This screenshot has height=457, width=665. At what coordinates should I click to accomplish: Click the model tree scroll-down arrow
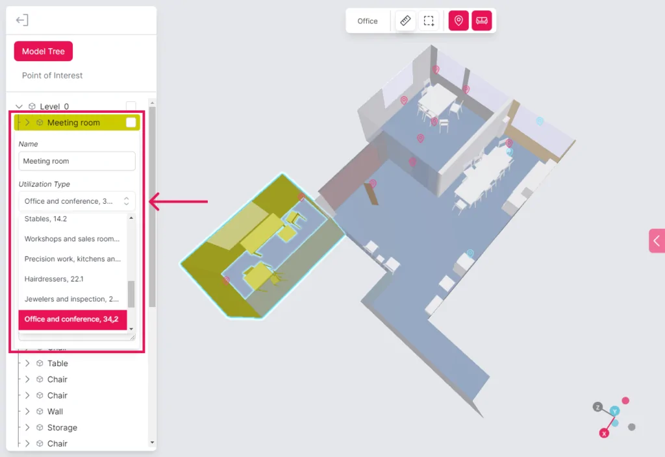152,443
